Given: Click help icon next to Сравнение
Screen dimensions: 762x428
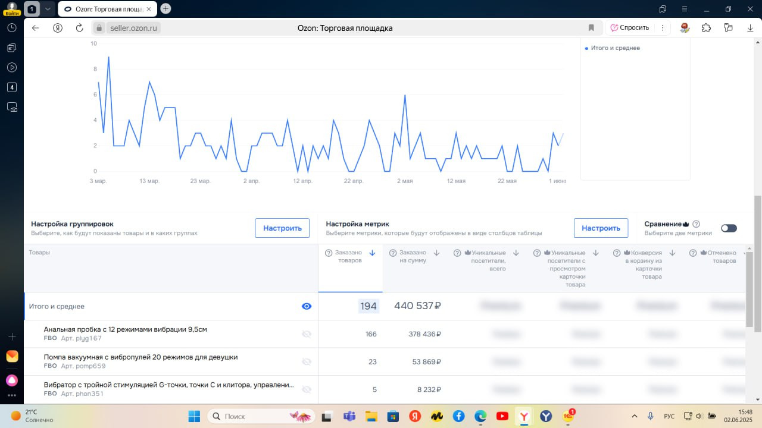Looking at the screenshot, I should tap(696, 224).
